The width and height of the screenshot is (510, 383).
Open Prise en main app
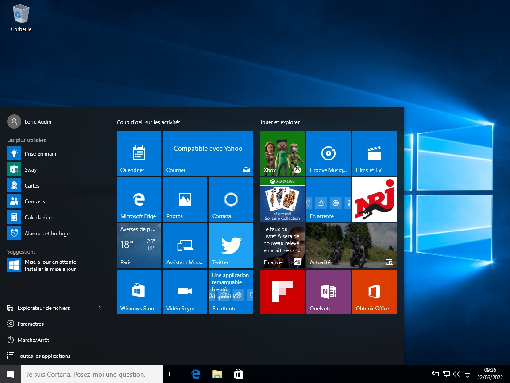[x=55, y=153]
